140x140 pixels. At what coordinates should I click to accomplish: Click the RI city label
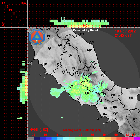[x=78, y=74]
